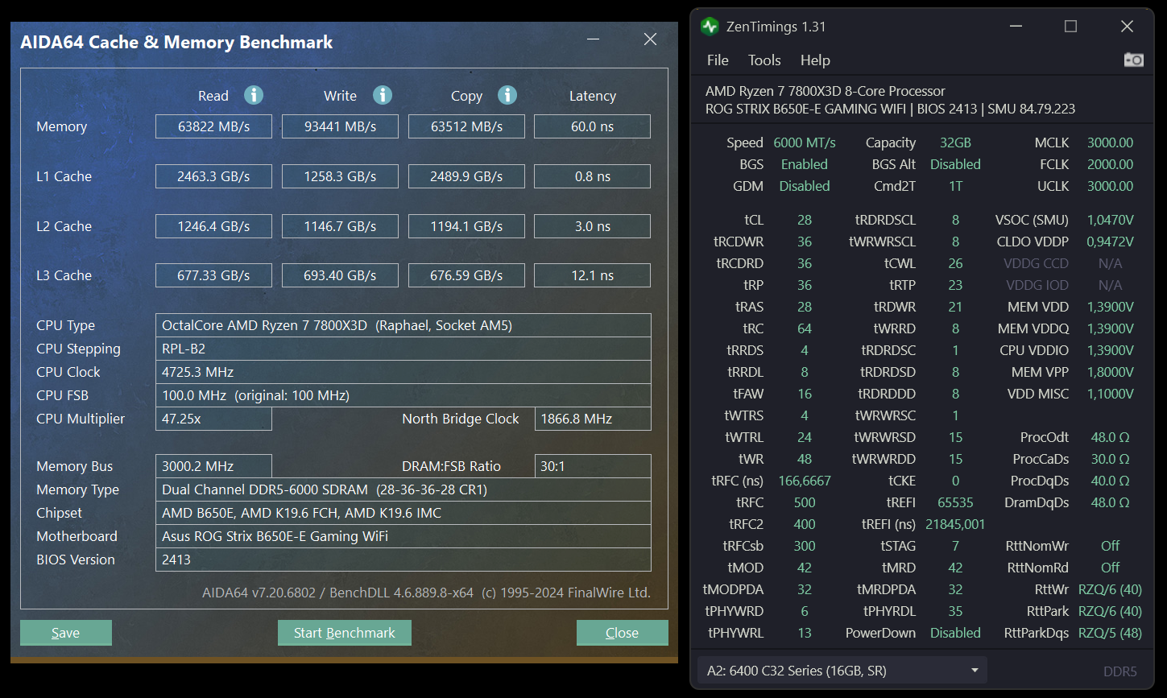
Task: Close the ZenTimings window
Action: [1127, 27]
